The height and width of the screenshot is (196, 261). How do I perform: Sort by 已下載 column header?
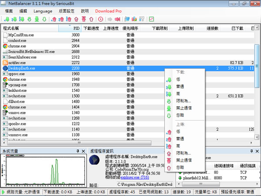(233, 28)
